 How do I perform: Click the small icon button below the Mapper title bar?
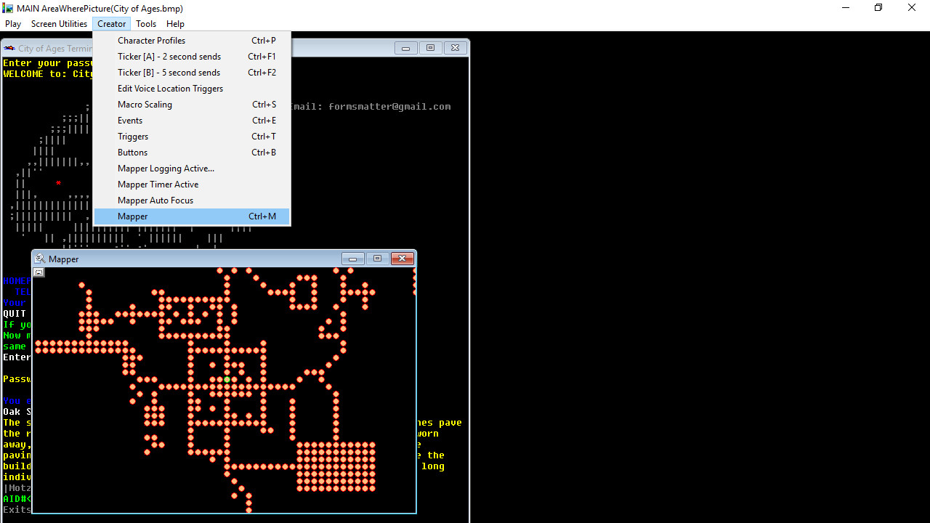tap(38, 272)
